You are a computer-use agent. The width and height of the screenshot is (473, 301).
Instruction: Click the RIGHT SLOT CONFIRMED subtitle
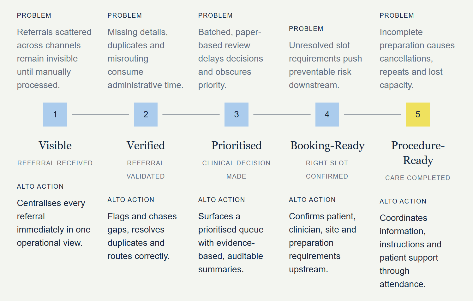point(327,170)
